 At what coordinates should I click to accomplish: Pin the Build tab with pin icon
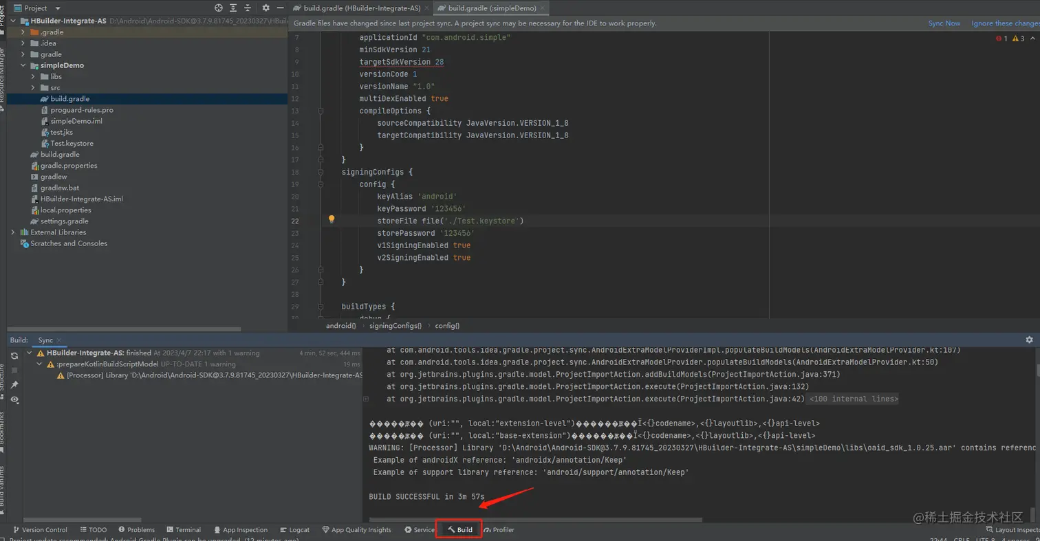tap(14, 384)
